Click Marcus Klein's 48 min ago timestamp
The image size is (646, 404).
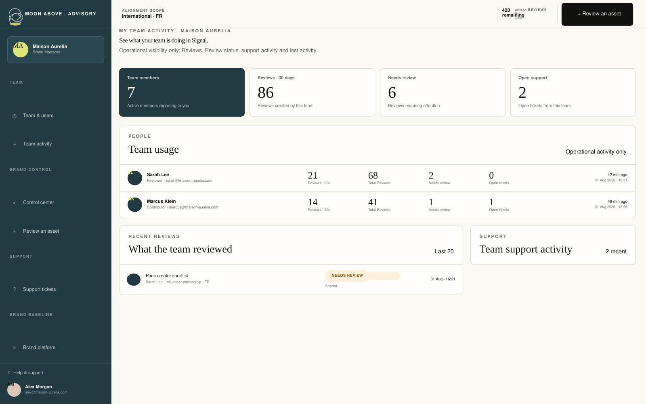(x=617, y=202)
